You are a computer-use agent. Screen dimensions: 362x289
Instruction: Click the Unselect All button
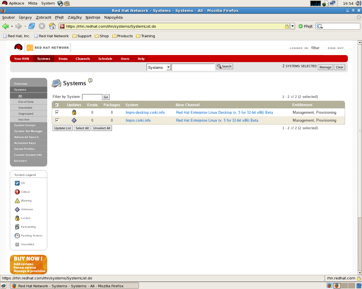[102, 128]
